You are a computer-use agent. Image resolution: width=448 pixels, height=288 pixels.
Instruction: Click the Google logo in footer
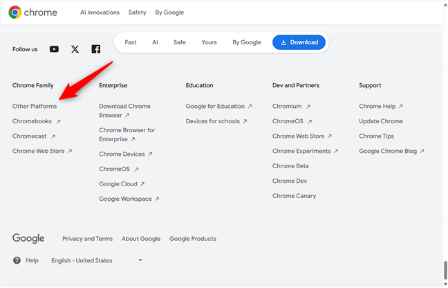pos(28,238)
